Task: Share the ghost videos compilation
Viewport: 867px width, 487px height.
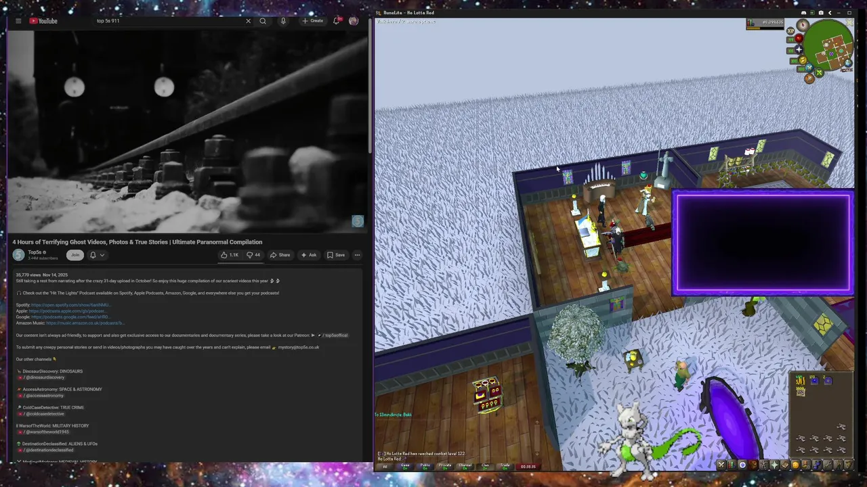Action: pyautogui.click(x=280, y=255)
